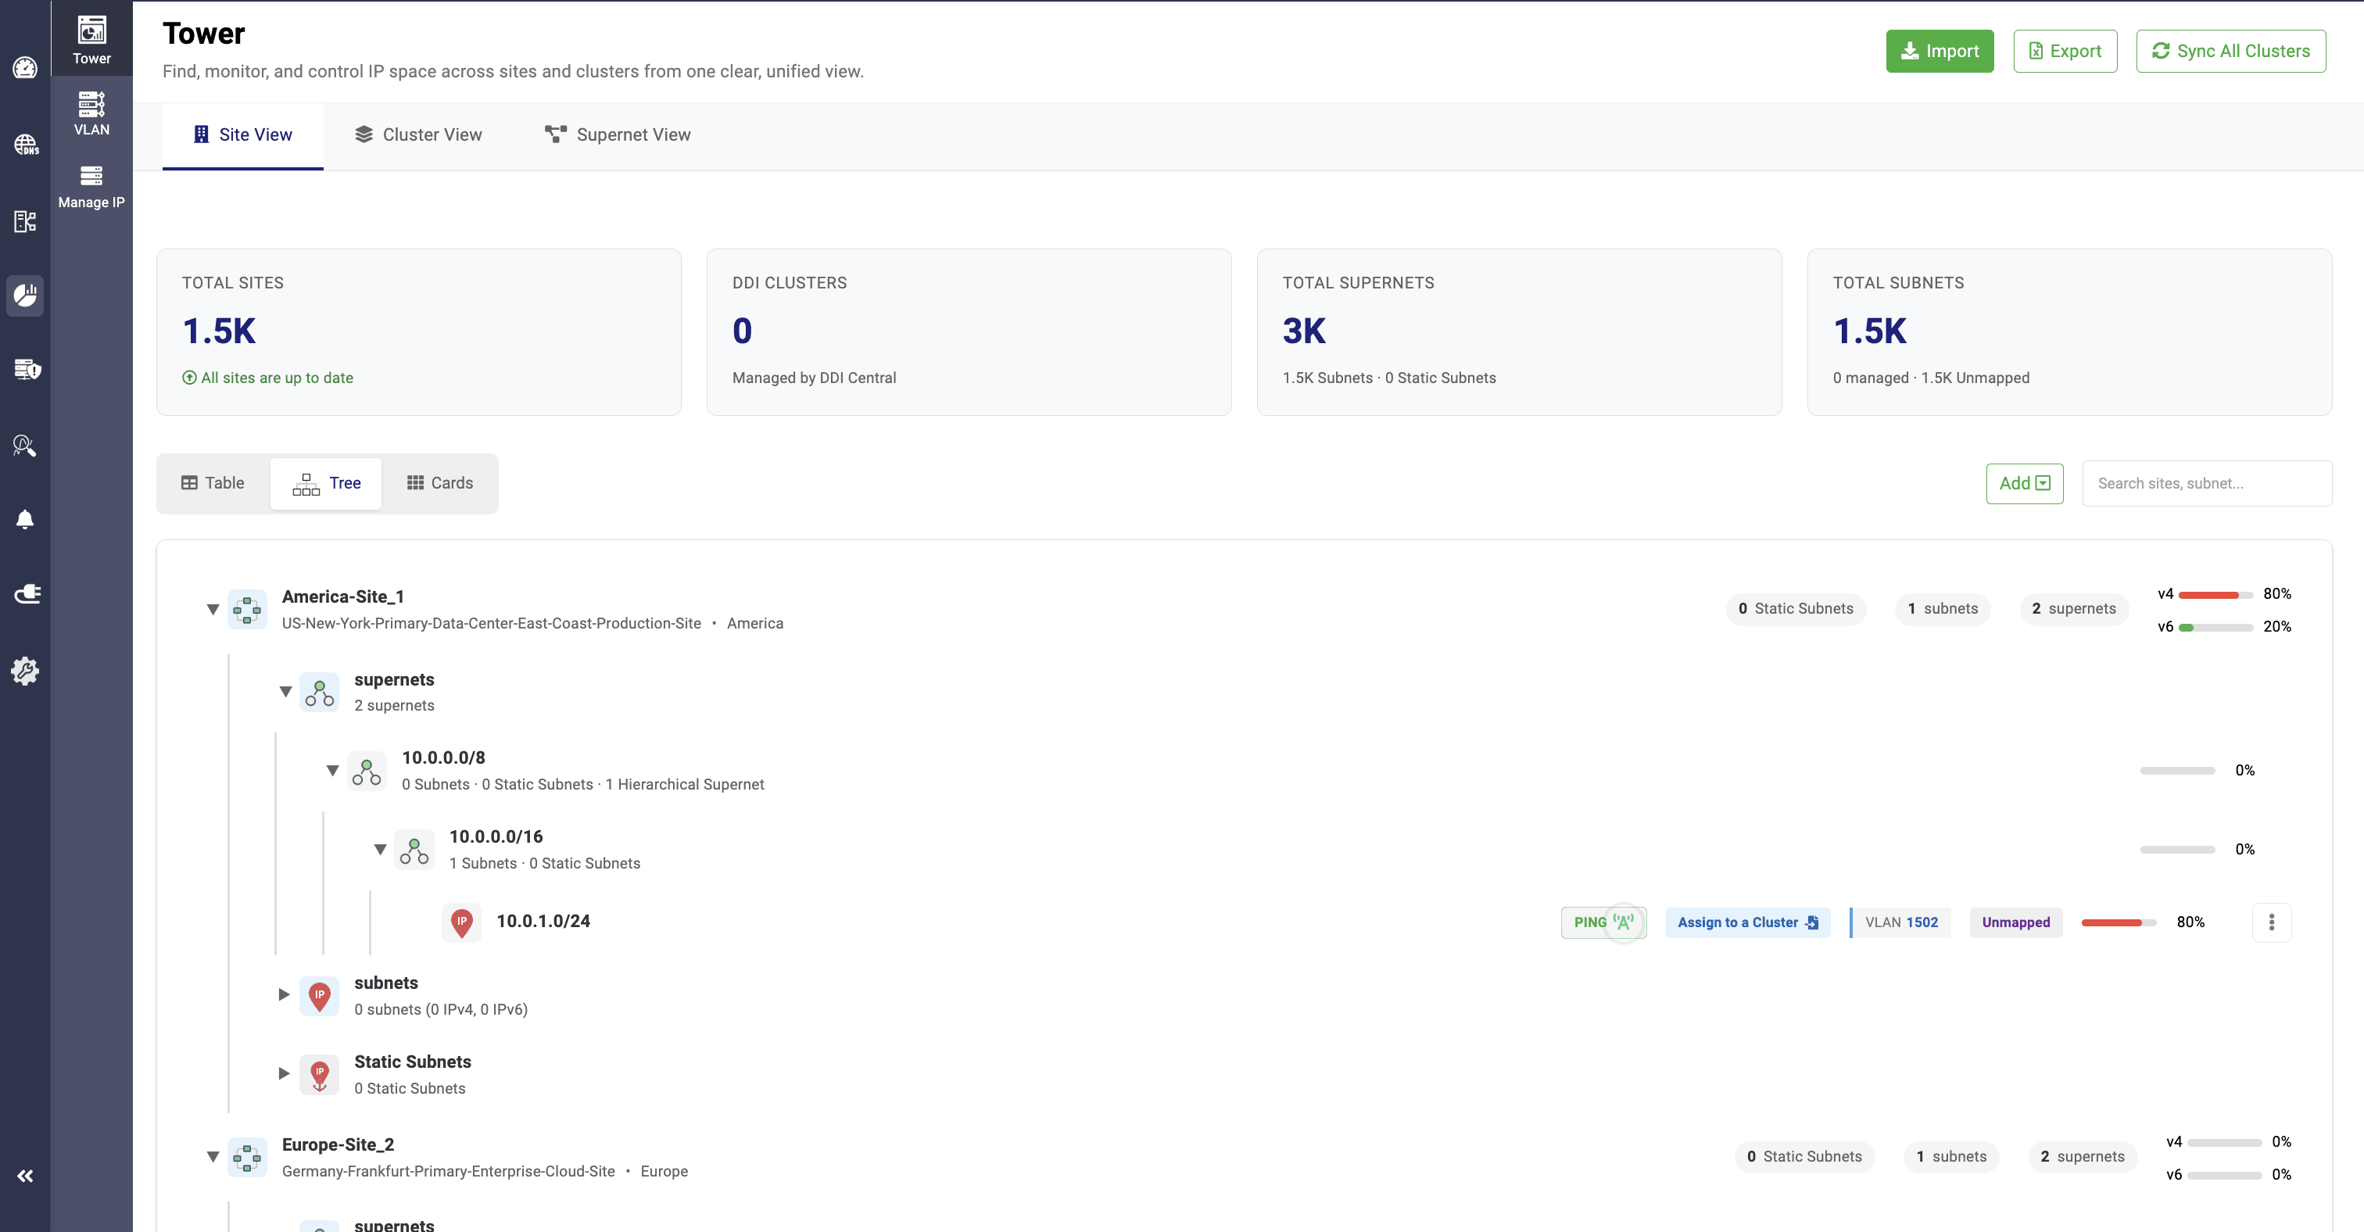Open the Add dropdown button
The height and width of the screenshot is (1232, 2364).
coord(2023,482)
